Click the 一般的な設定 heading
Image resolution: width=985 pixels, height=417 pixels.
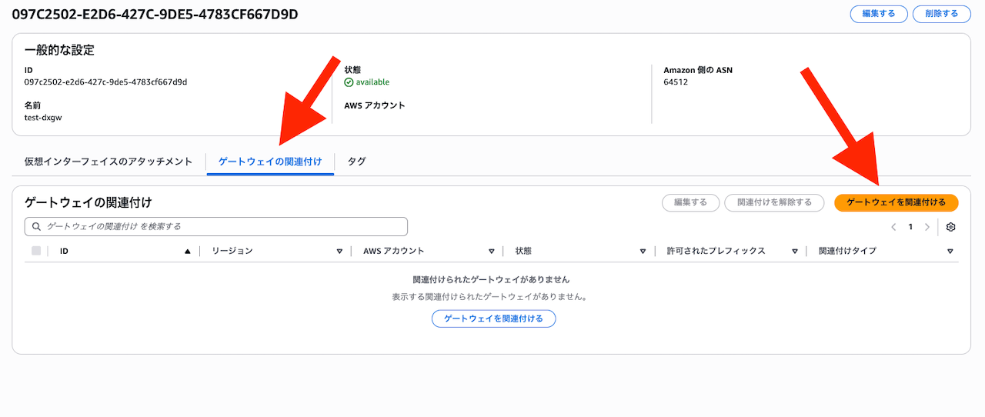pos(59,50)
